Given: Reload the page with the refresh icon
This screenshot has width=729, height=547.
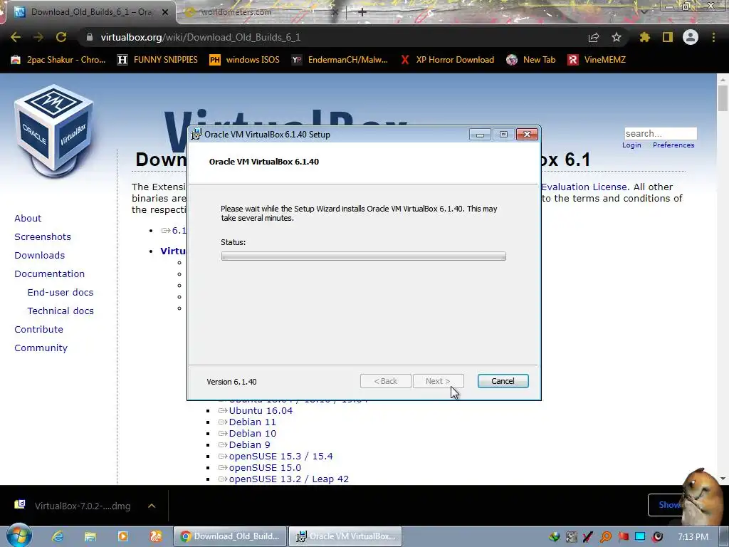Looking at the screenshot, I should [61, 37].
